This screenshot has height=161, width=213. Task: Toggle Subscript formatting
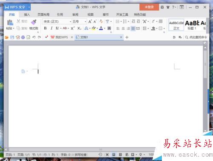tap(79, 28)
